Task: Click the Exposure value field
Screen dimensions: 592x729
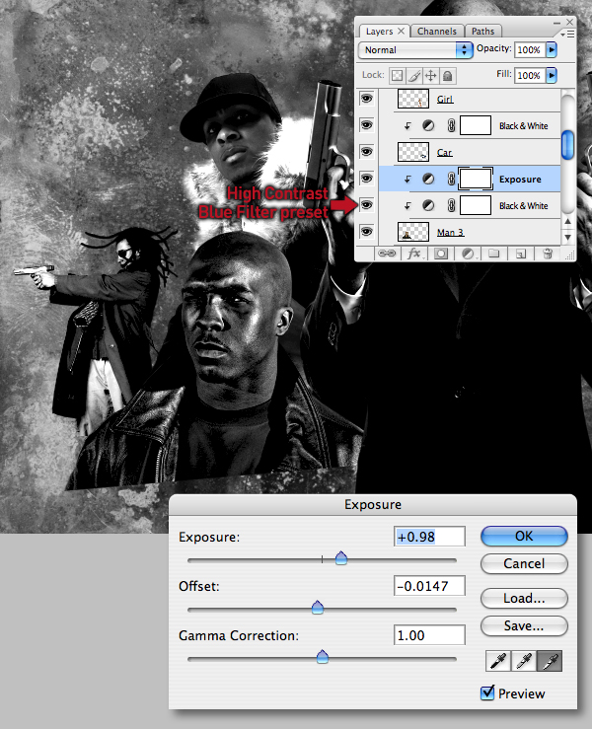Action: coord(429,537)
